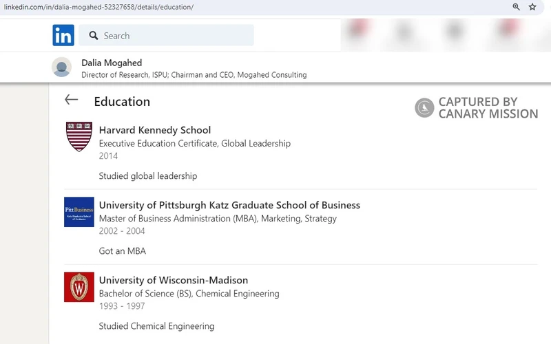This screenshot has width=551, height=344.
Task: Open the Dalia Mogahed name link
Action: (x=112, y=63)
